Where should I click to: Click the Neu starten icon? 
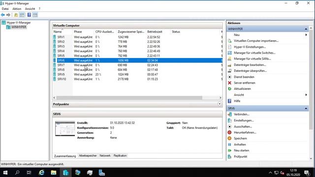[230, 150]
